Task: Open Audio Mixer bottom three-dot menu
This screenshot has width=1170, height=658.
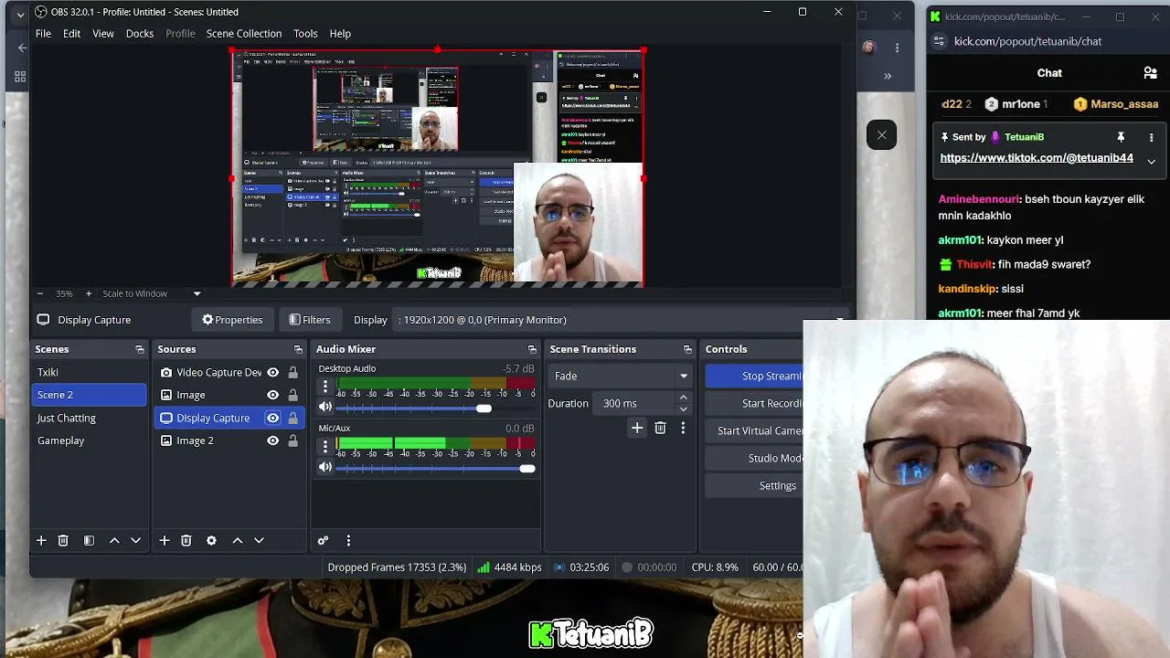Action: click(x=348, y=540)
